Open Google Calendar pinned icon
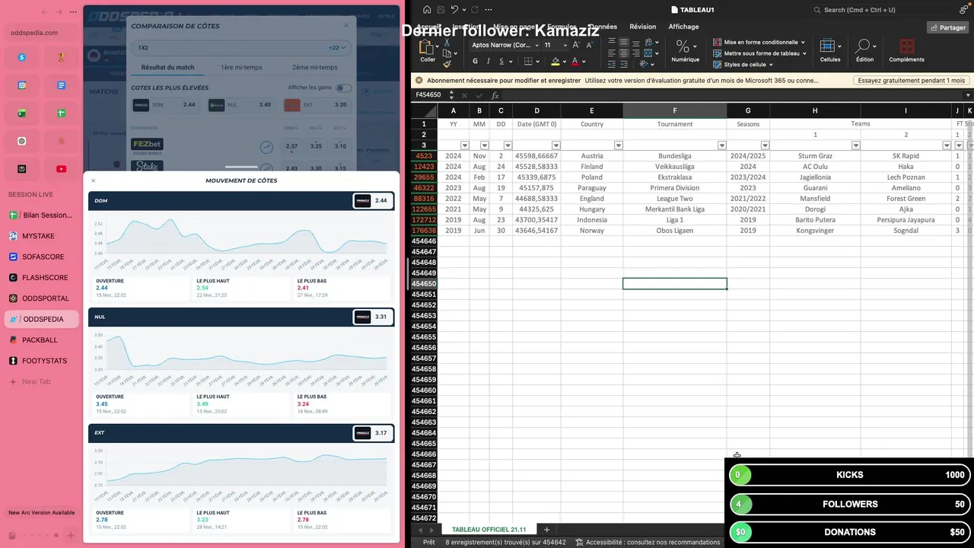974x548 pixels. (22, 85)
